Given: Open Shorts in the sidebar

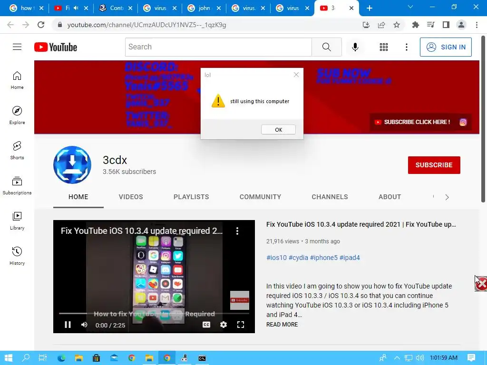Looking at the screenshot, I should tap(17, 151).
